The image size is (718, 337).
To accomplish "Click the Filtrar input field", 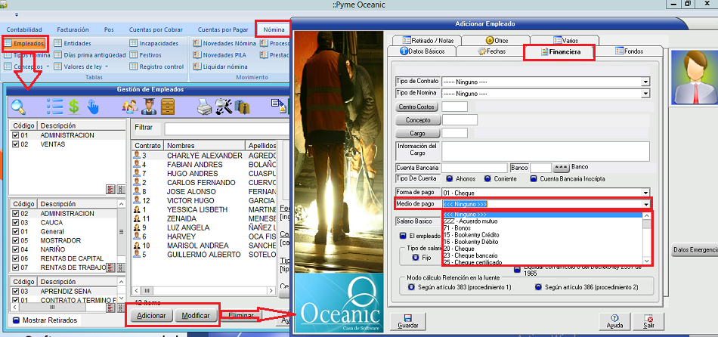I will pos(227,128).
